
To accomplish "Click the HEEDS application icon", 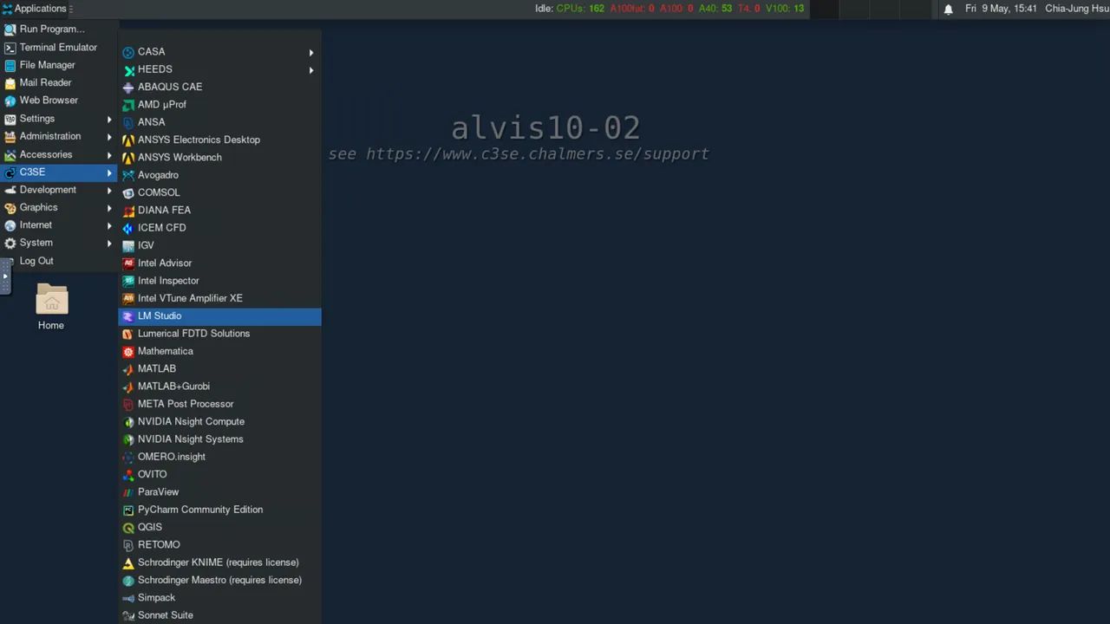I will point(128,69).
